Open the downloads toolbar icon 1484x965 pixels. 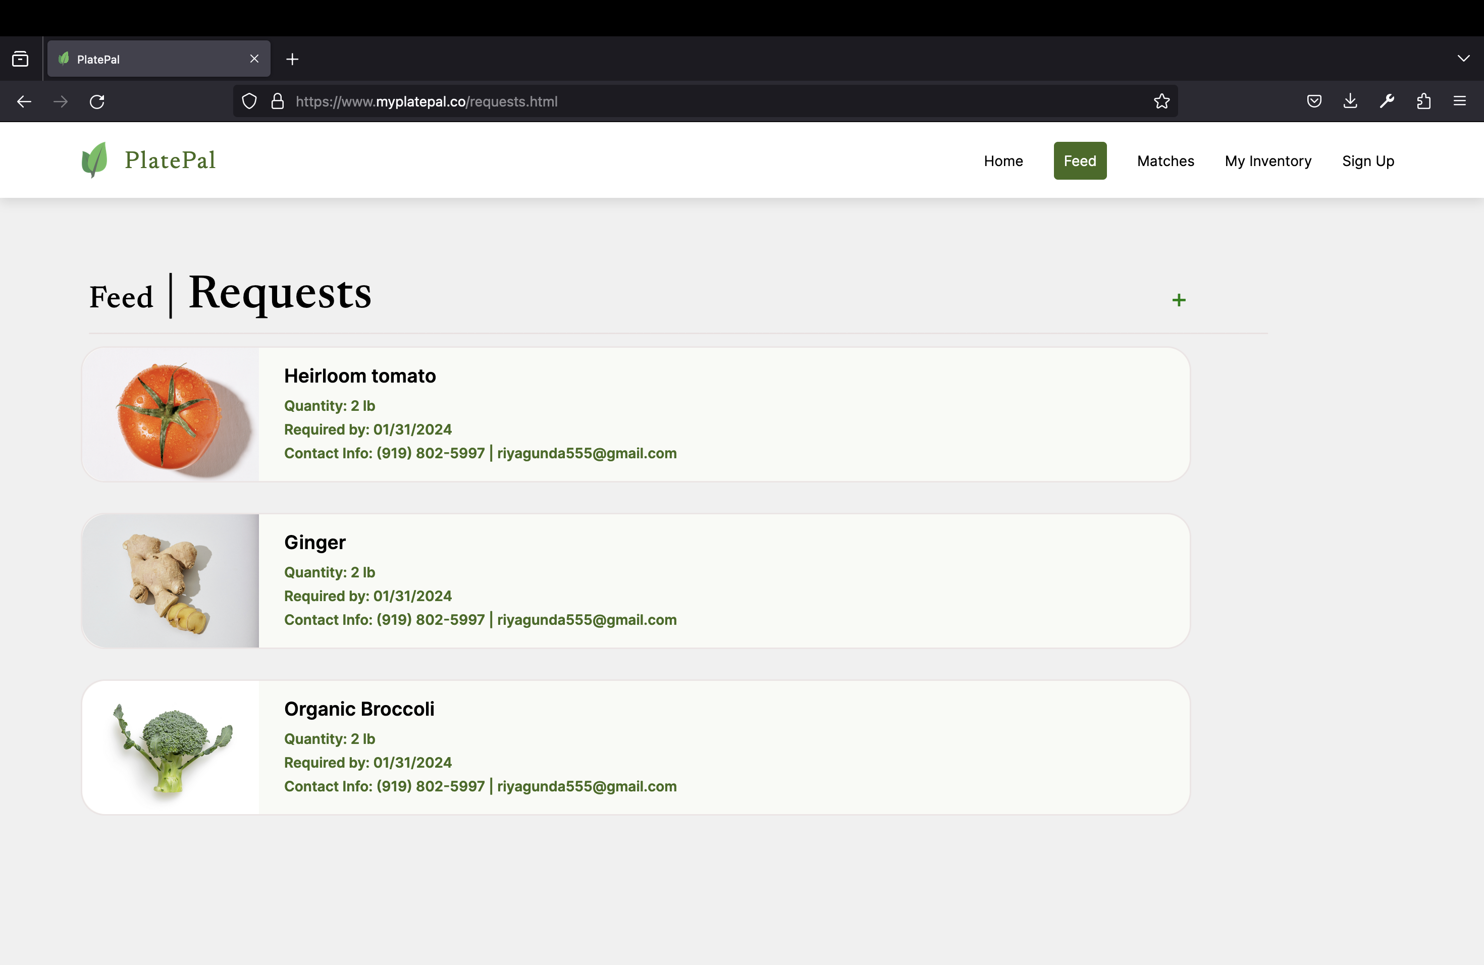pyautogui.click(x=1350, y=101)
